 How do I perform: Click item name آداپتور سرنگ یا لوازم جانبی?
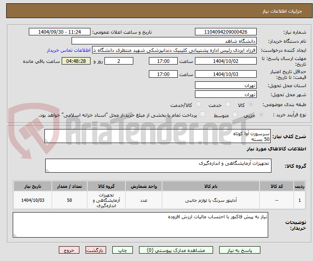(x=211, y=200)
